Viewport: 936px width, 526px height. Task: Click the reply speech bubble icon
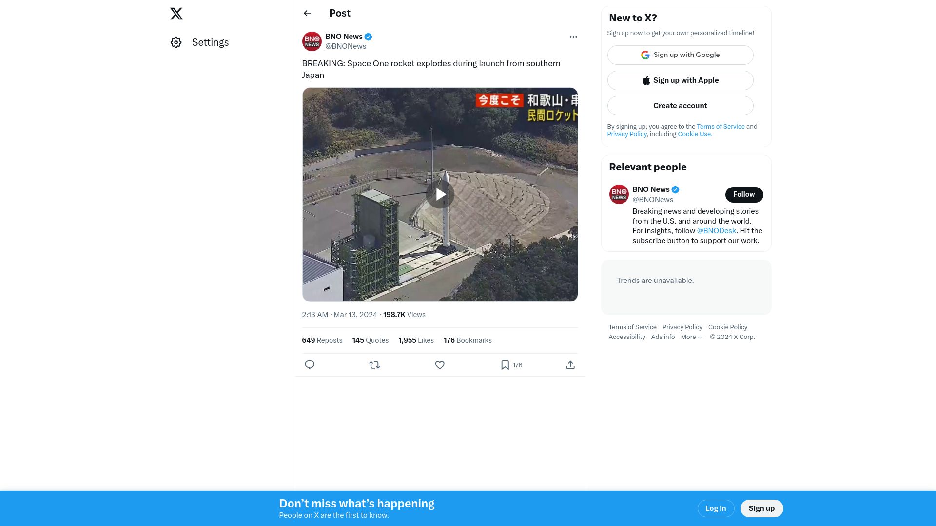tap(310, 365)
